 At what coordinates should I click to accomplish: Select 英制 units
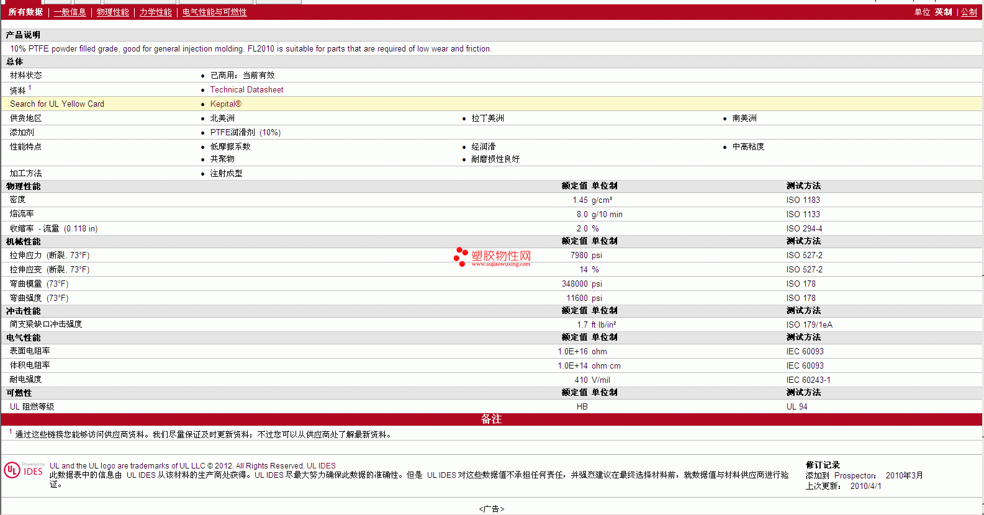click(x=943, y=12)
